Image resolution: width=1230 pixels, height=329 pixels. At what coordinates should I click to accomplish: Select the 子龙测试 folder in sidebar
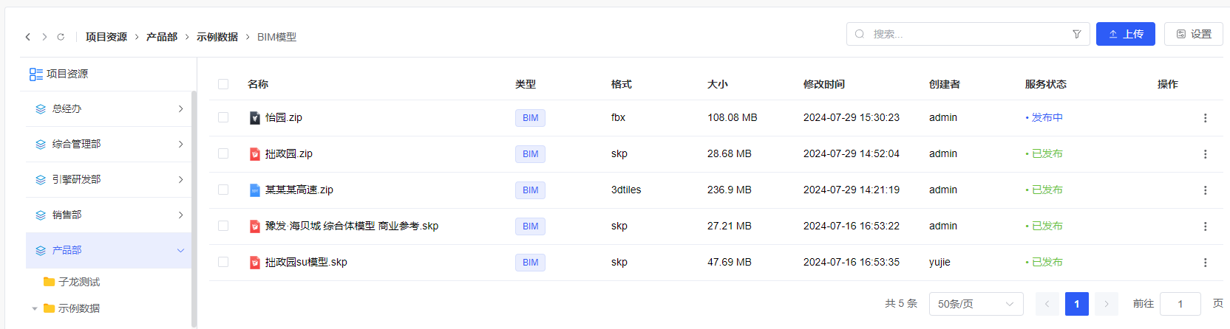click(x=78, y=282)
